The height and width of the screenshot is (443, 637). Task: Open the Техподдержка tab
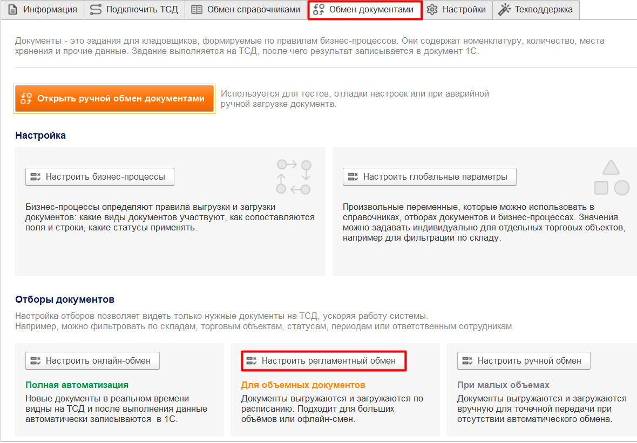pyautogui.click(x=536, y=10)
